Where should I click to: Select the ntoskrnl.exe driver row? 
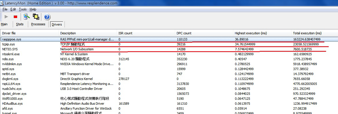coord(169,54)
